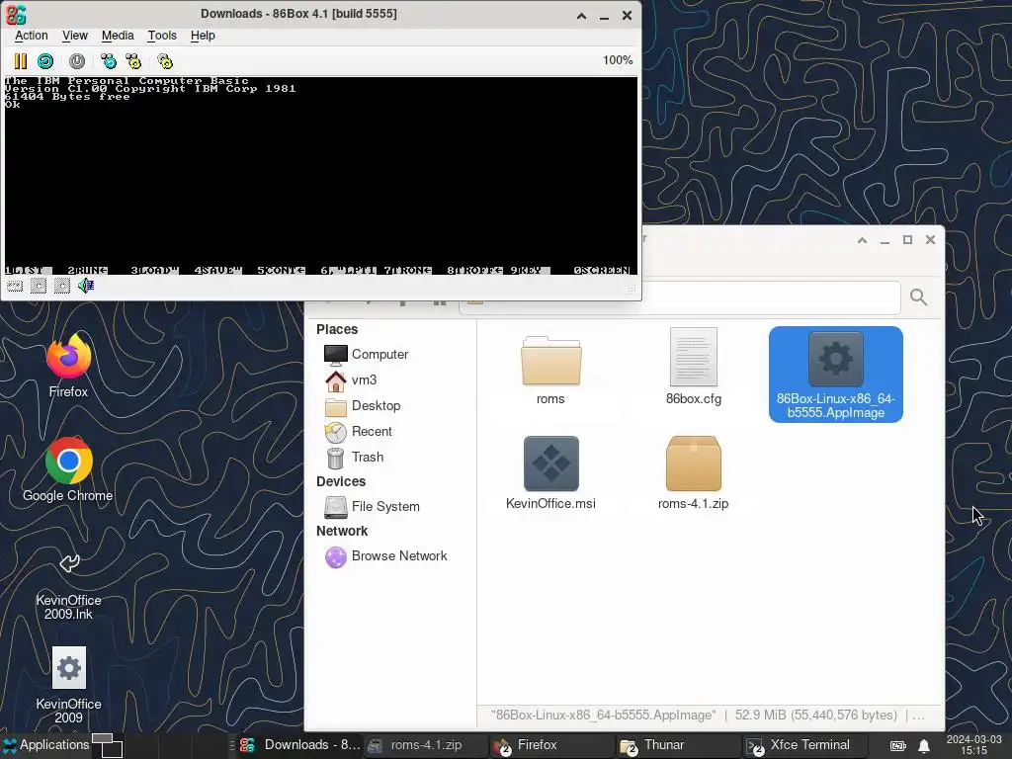Open Computer in Thunar Places sidebar
Image resolution: width=1012 pixels, height=759 pixels.
[x=366, y=355]
